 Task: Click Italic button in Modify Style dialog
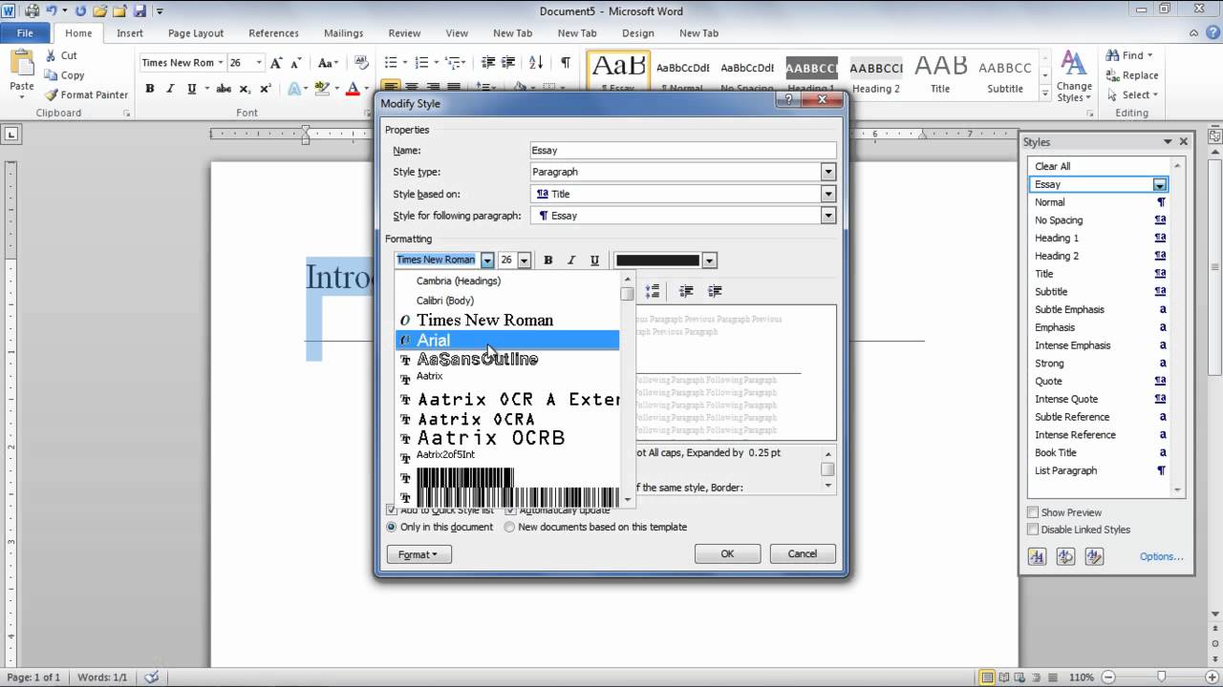click(x=571, y=260)
